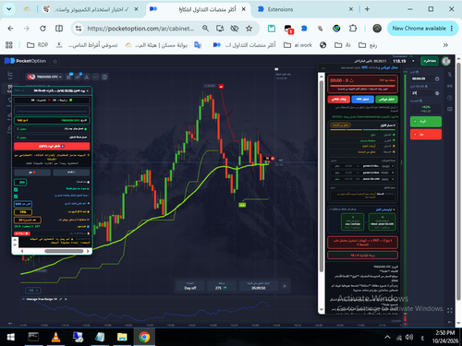
Task: Open the RDP bookmarks folder
Action: [x=38, y=45]
